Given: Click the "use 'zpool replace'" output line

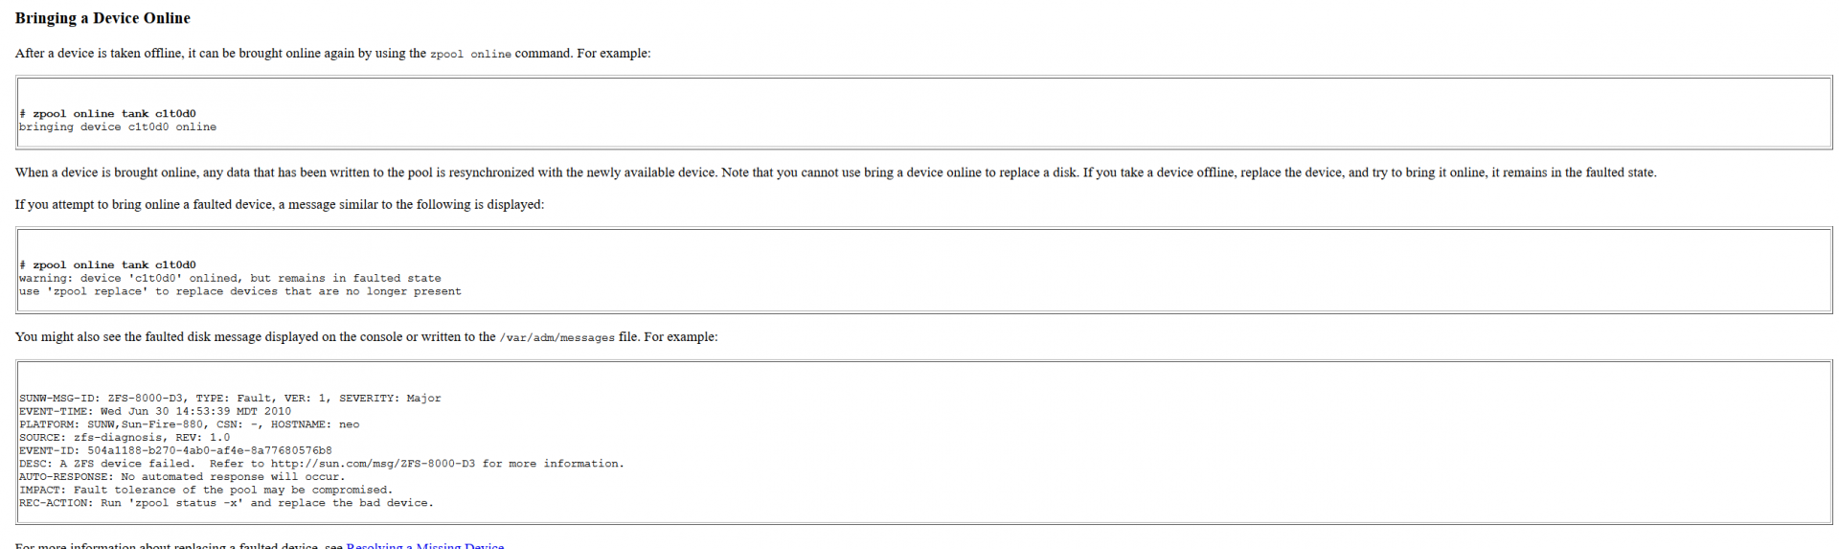Looking at the screenshot, I should (239, 292).
